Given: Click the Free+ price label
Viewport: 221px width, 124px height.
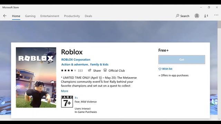Looking at the screenshot, I should 163,50.
